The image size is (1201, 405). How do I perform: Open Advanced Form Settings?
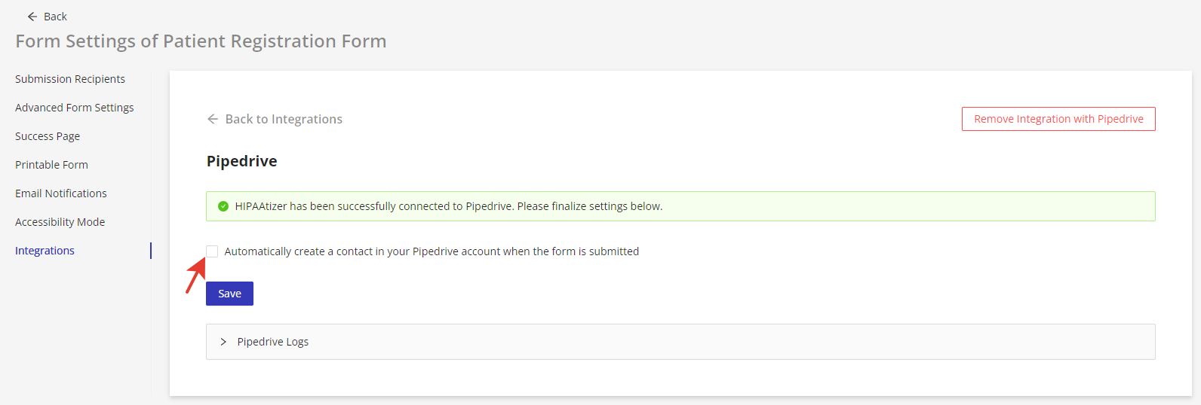click(x=75, y=108)
